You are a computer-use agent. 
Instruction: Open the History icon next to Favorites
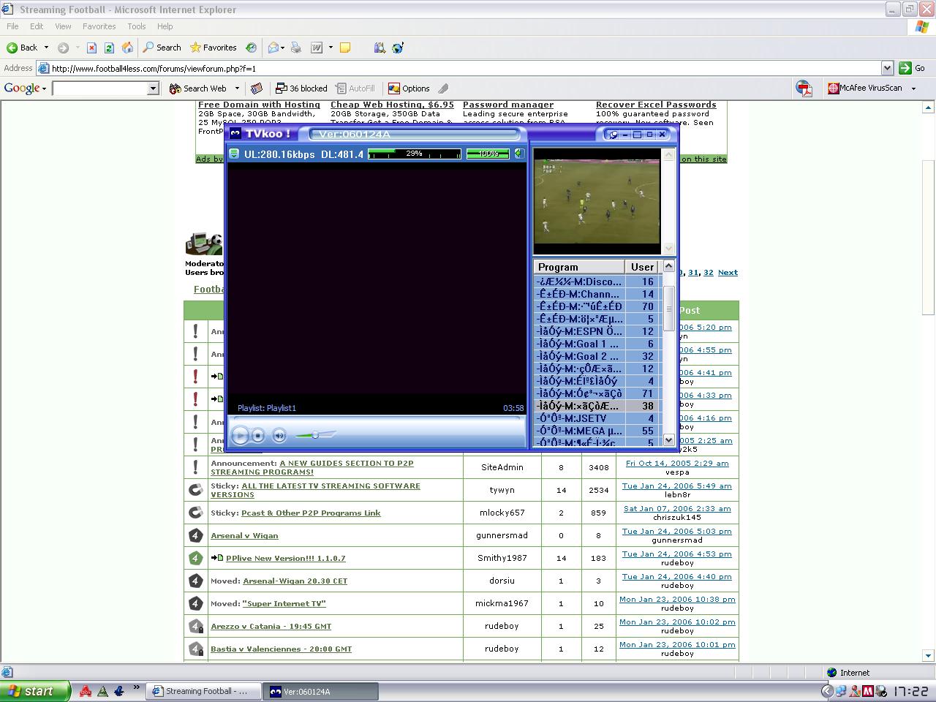pyautogui.click(x=251, y=48)
